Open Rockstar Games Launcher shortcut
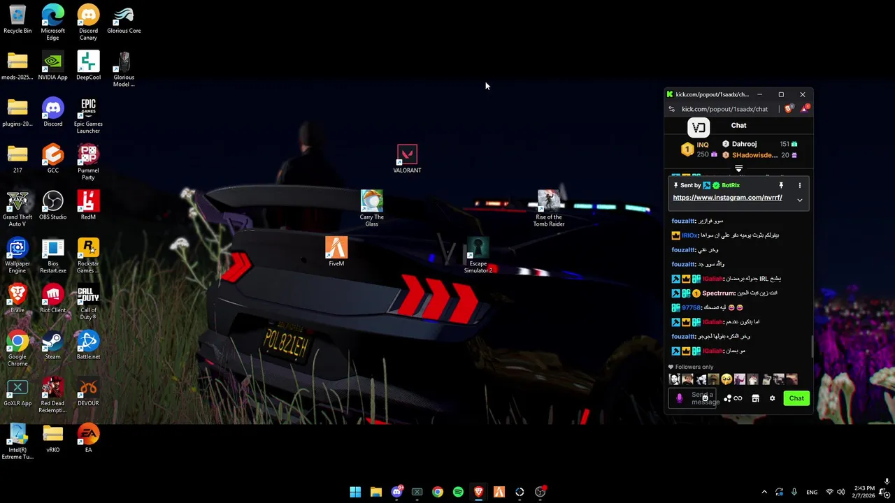 click(88, 255)
